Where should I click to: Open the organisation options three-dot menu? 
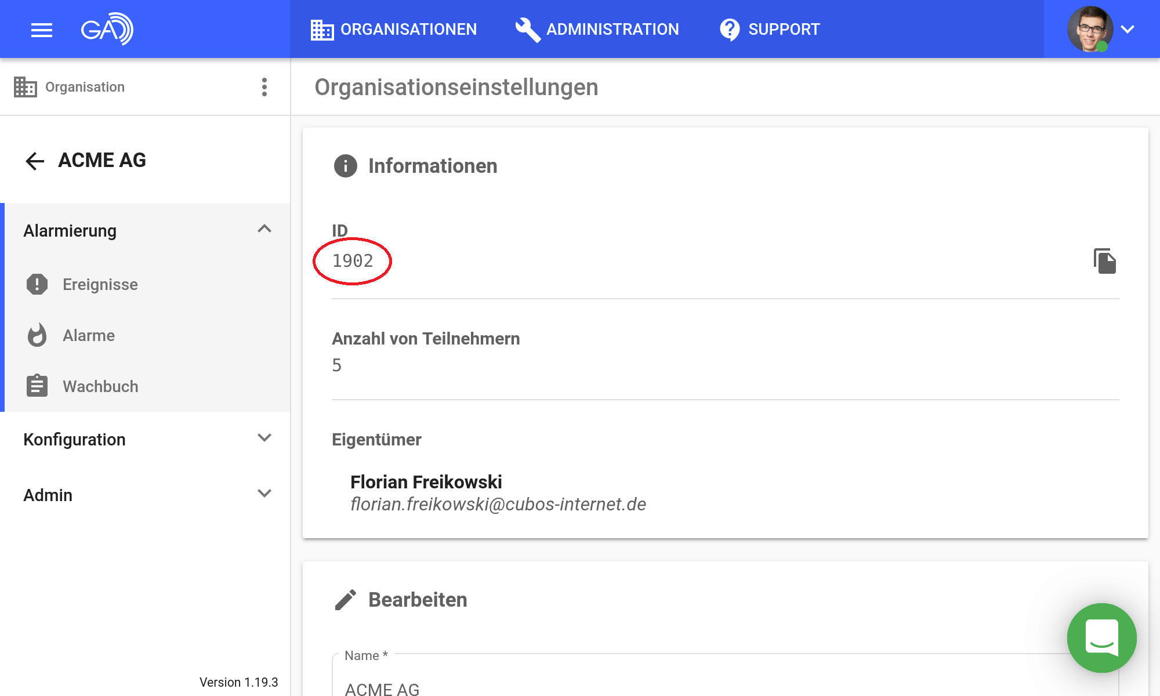(264, 87)
